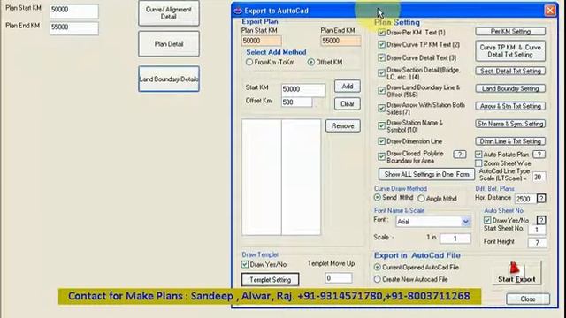
Task: Toggle Draw Dimension Line checkbox
Action: (x=381, y=141)
